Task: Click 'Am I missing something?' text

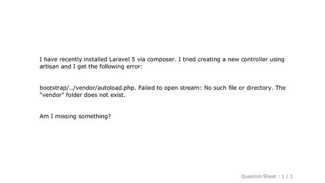Action: pos(75,116)
